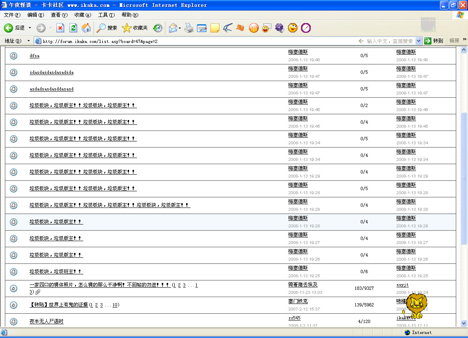This screenshot has width=468, height=338.
Task: Click the purple gear-shaped toolbar icon
Action: 279,28
